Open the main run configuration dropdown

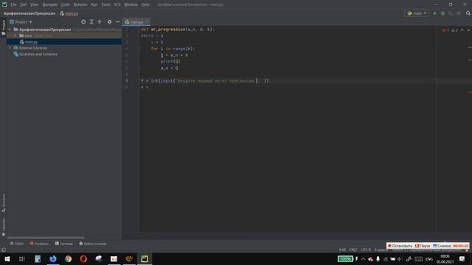tap(417, 13)
